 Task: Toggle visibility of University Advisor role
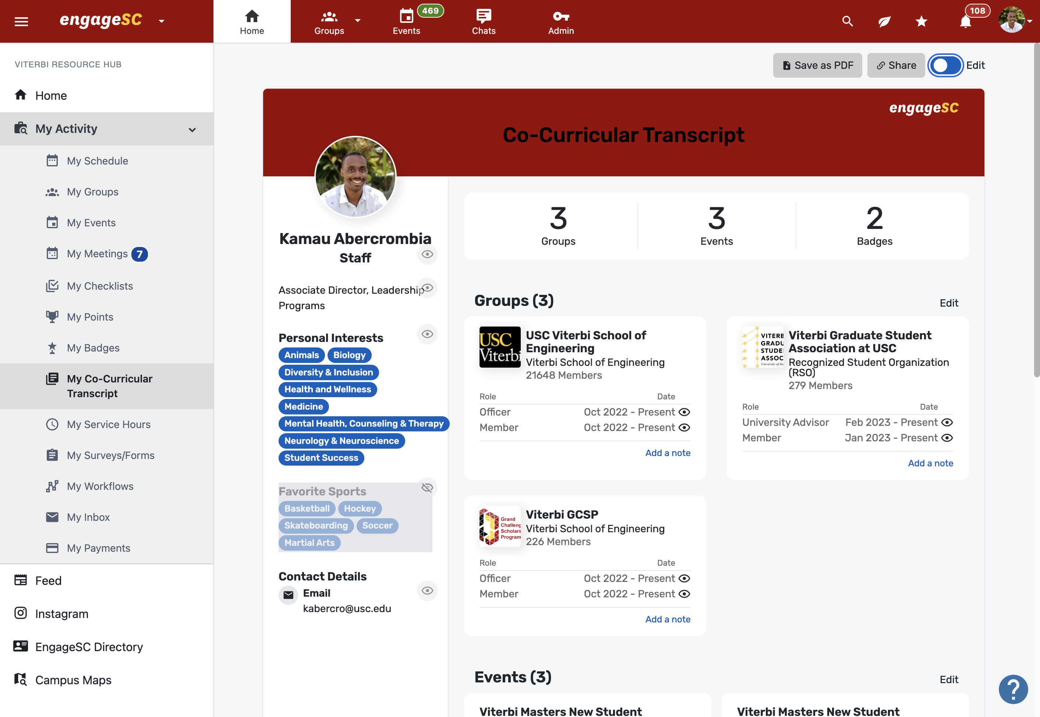(947, 422)
